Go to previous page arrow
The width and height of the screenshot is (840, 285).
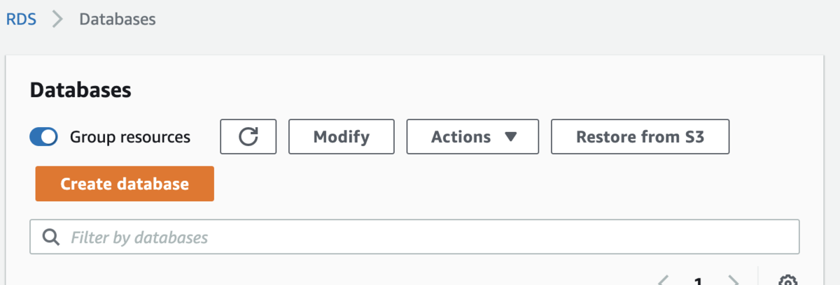[x=664, y=281]
